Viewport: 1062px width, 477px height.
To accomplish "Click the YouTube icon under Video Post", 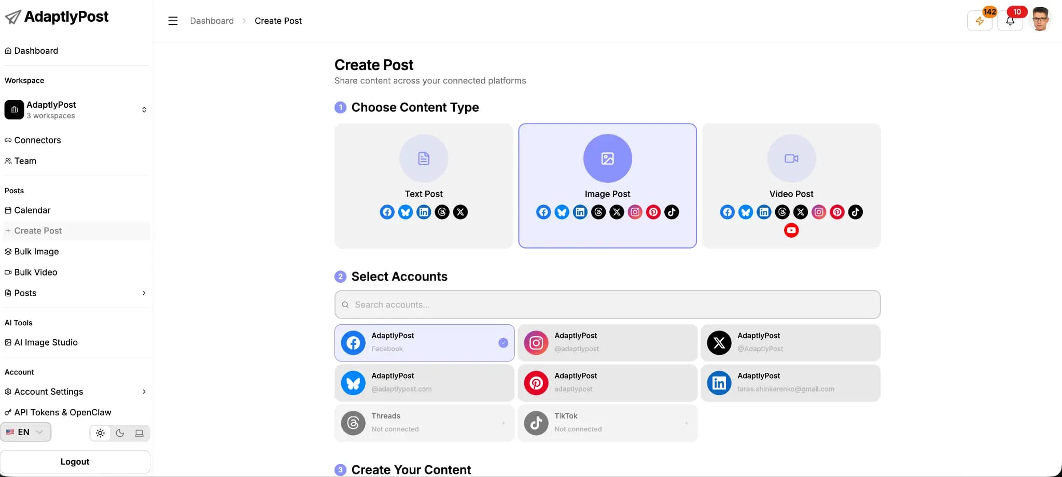I will [x=791, y=230].
